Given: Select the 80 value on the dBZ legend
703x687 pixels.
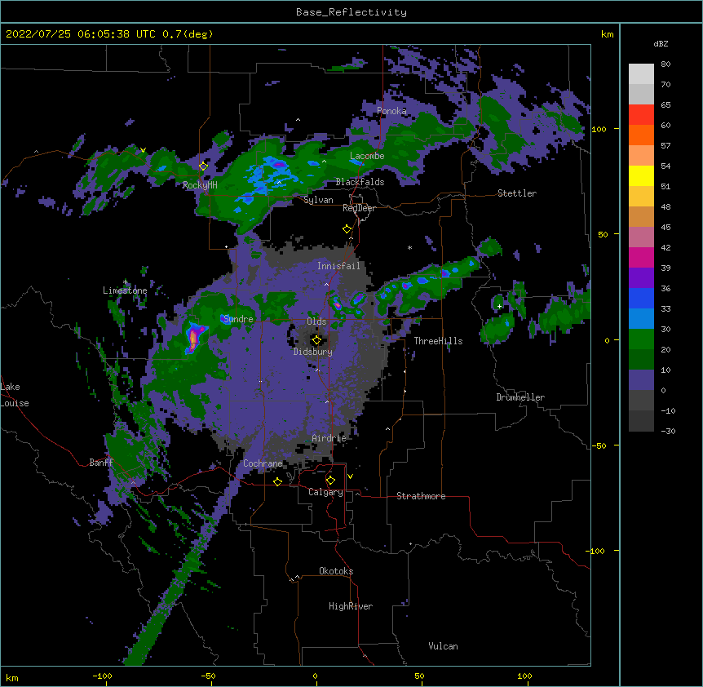Looking at the screenshot, I should 665,64.
